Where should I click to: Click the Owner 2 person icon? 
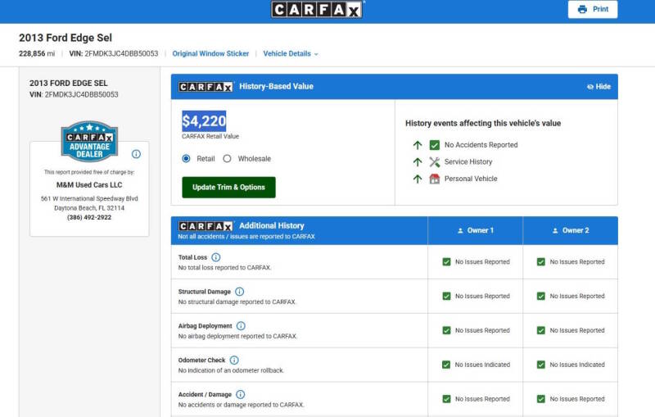[x=555, y=231]
